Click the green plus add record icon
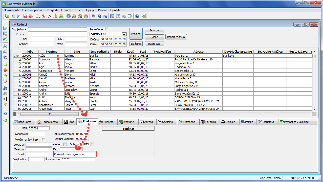 5,64
